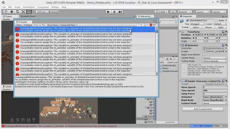
Task: Toggle the error filter showing 954
Action: pos(153,25)
